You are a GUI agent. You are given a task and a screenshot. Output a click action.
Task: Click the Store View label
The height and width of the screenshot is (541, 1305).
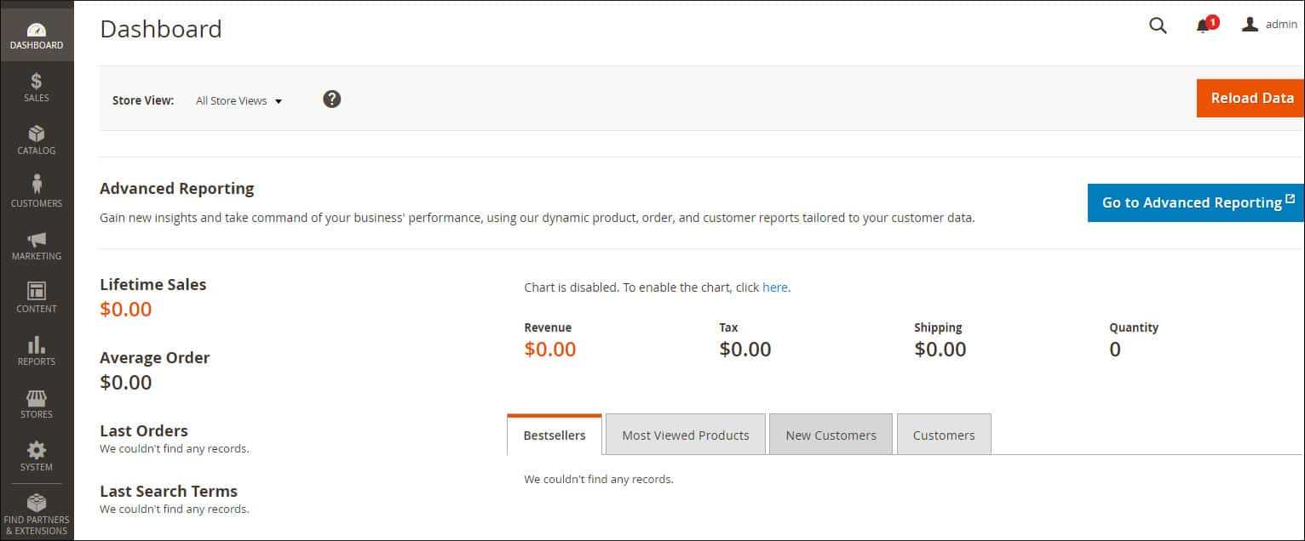[x=143, y=100]
